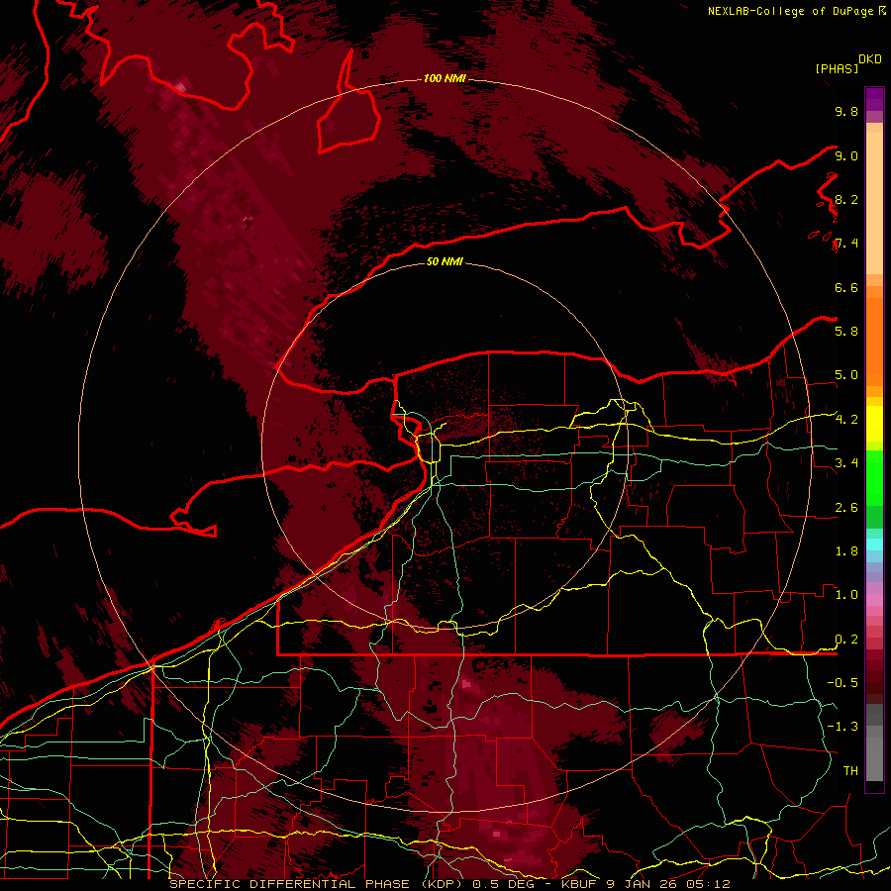Click the 7.4 scale value

coord(846,244)
